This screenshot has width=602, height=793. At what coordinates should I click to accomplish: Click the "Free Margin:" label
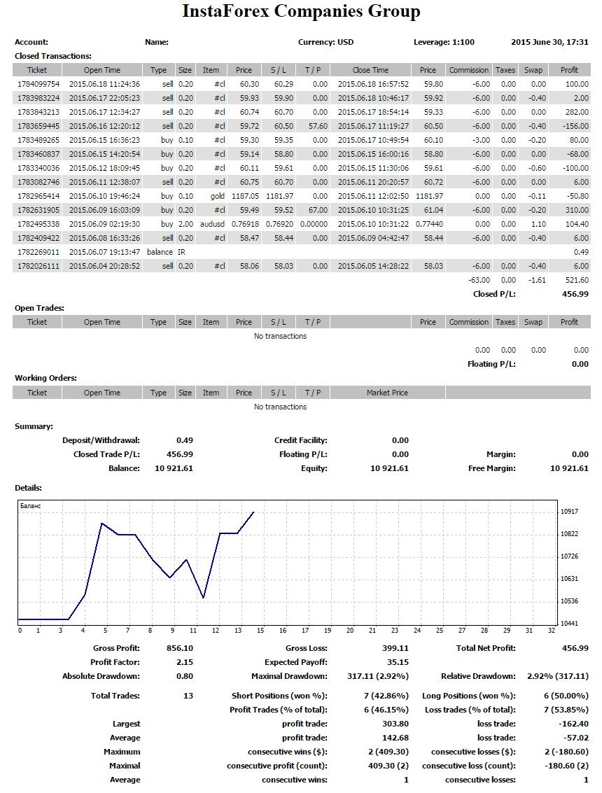coord(491,468)
